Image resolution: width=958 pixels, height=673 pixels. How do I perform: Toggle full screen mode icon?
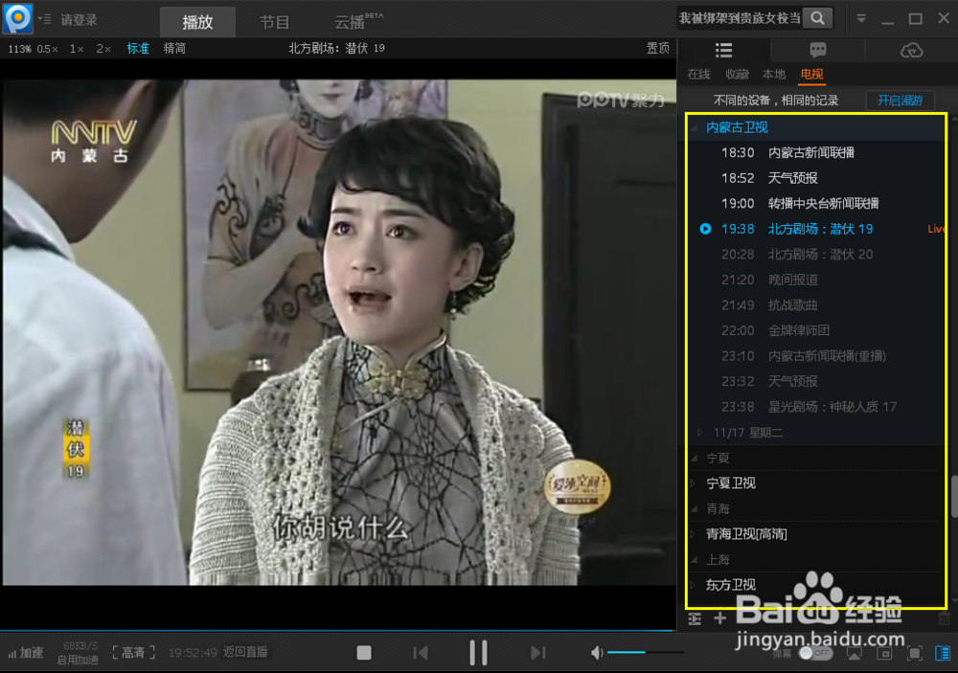(x=915, y=654)
